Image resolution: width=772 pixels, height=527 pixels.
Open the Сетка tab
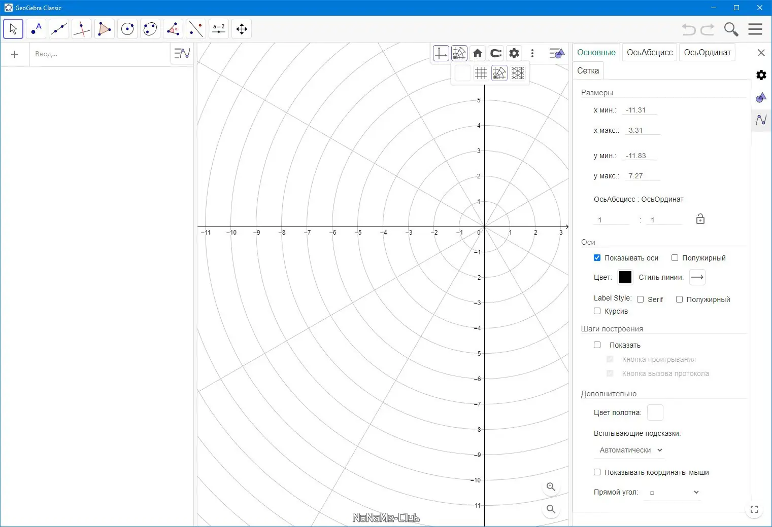588,71
